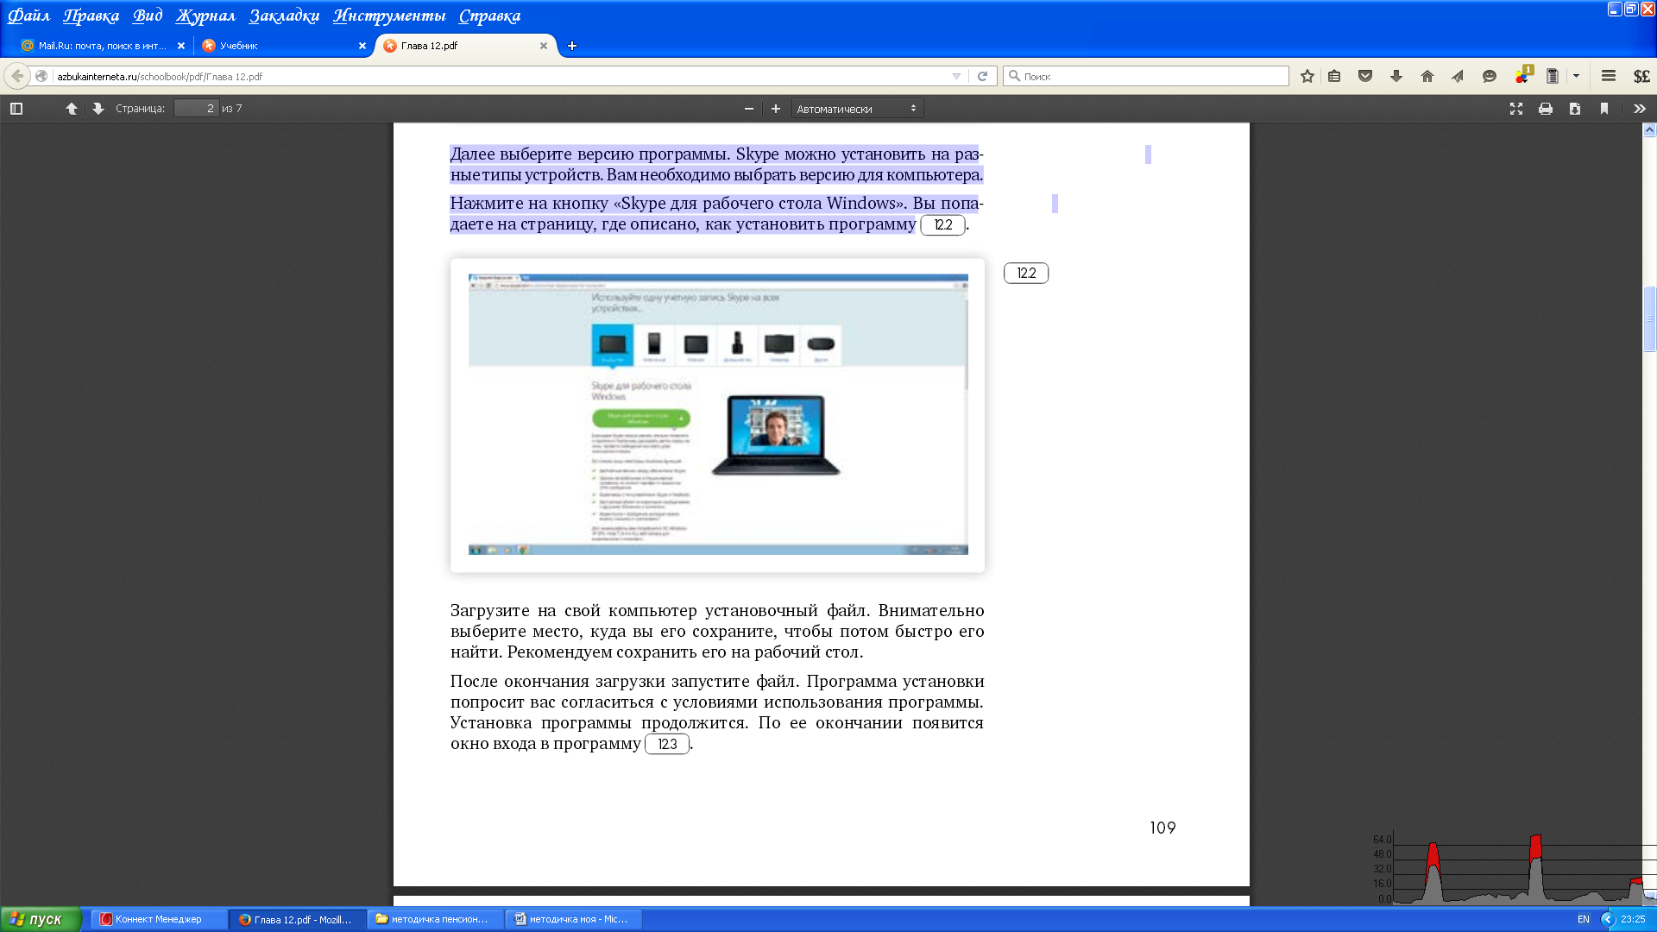Bookmark this page with star icon

point(1307,76)
